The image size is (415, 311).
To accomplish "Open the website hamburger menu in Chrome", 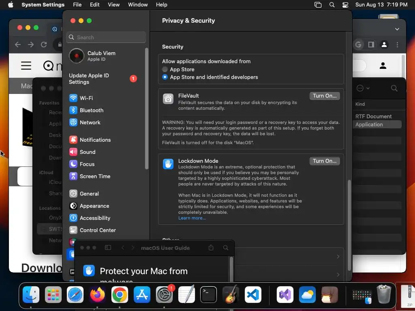I will [26, 66].
